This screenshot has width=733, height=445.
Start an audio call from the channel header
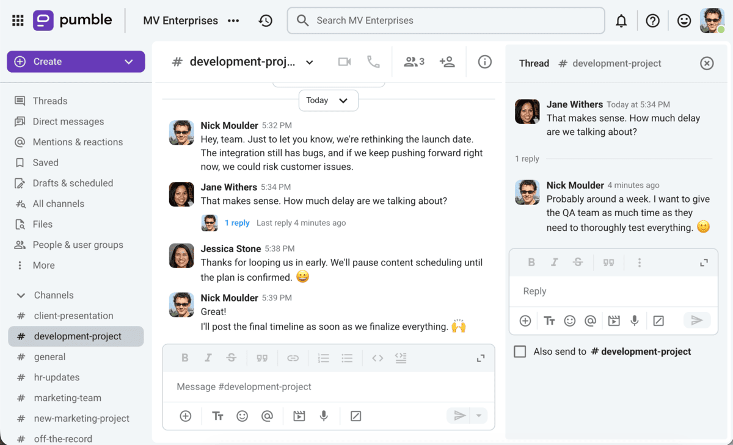pos(373,61)
